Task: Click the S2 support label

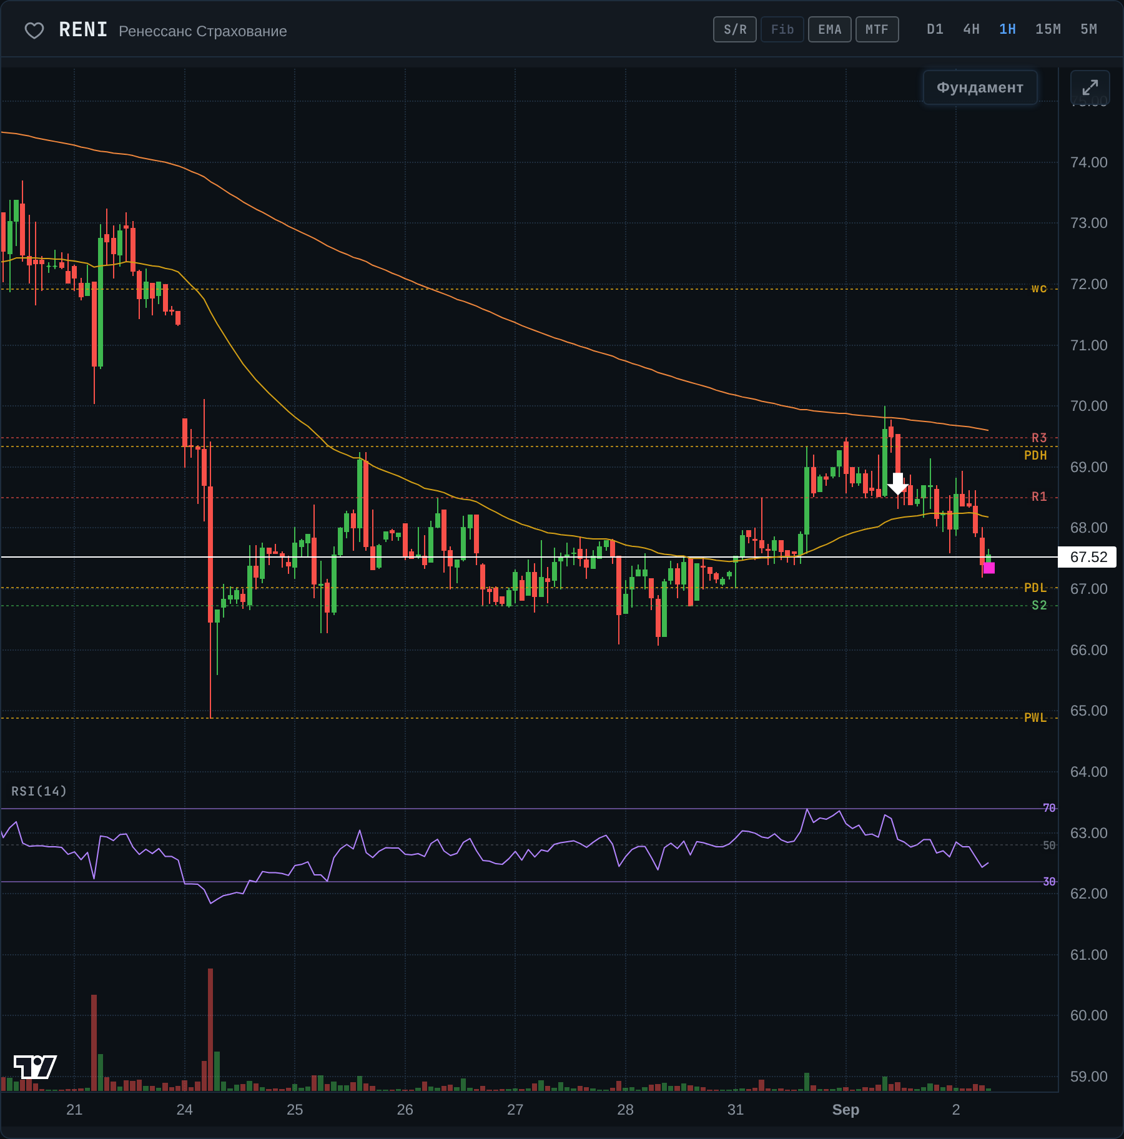Action: (x=1039, y=605)
